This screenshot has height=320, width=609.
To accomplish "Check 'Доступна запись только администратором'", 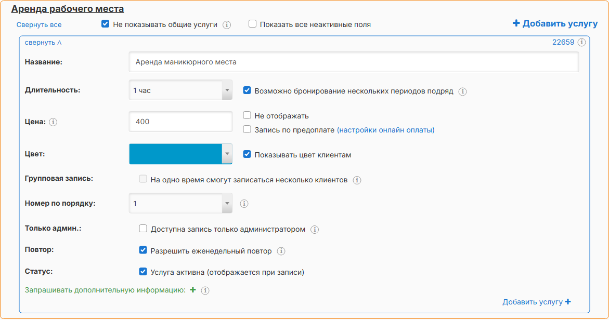I will pos(143,229).
